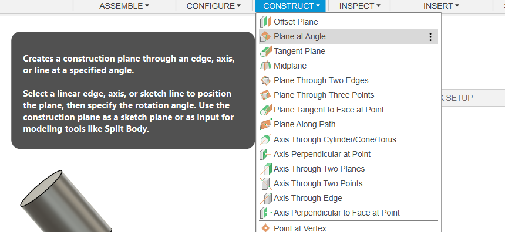Click the Plane Through Two Edges icon
This screenshot has height=232, width=505.
coord(265,81)
